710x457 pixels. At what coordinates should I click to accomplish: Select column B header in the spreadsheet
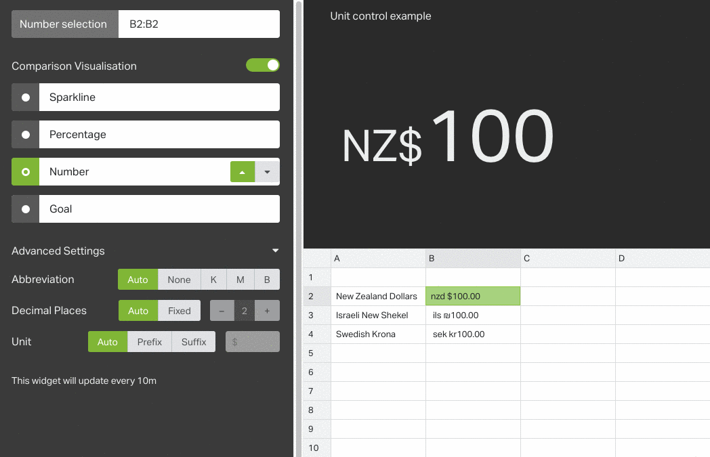pyautogui.click(x=473, y=259)
